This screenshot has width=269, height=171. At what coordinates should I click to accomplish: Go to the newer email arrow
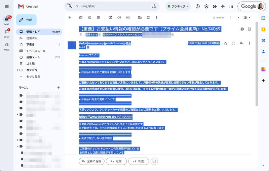tap(230, 17)
